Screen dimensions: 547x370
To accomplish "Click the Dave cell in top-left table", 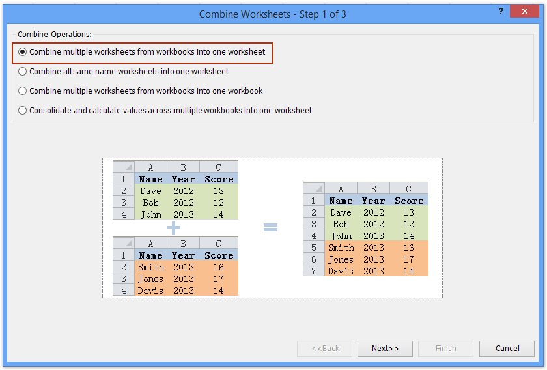I will click(150, 191).
